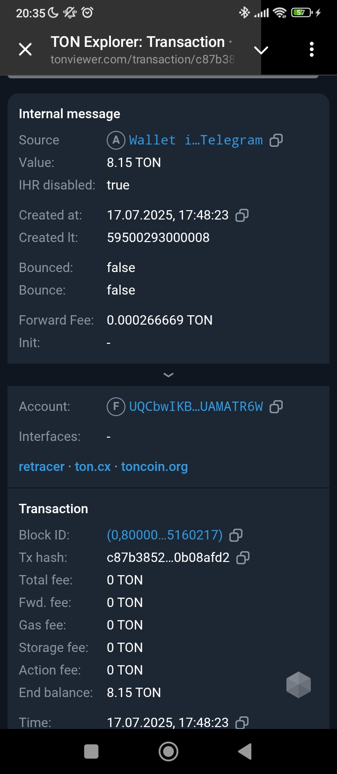Open Block ID (0,80000…5160217) link
Image resolution: width=337 pixels, height=774 pixels.
point(165,535)
